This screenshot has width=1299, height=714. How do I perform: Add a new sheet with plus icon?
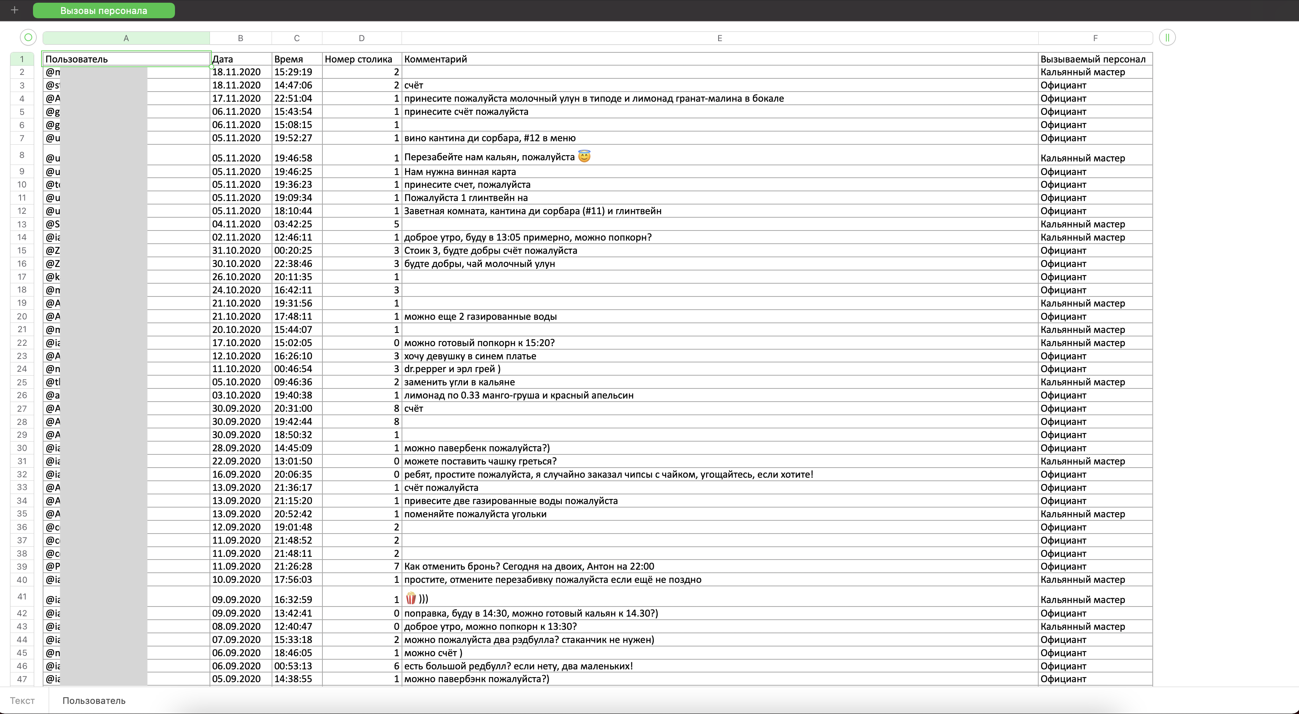tap(15, 10)
